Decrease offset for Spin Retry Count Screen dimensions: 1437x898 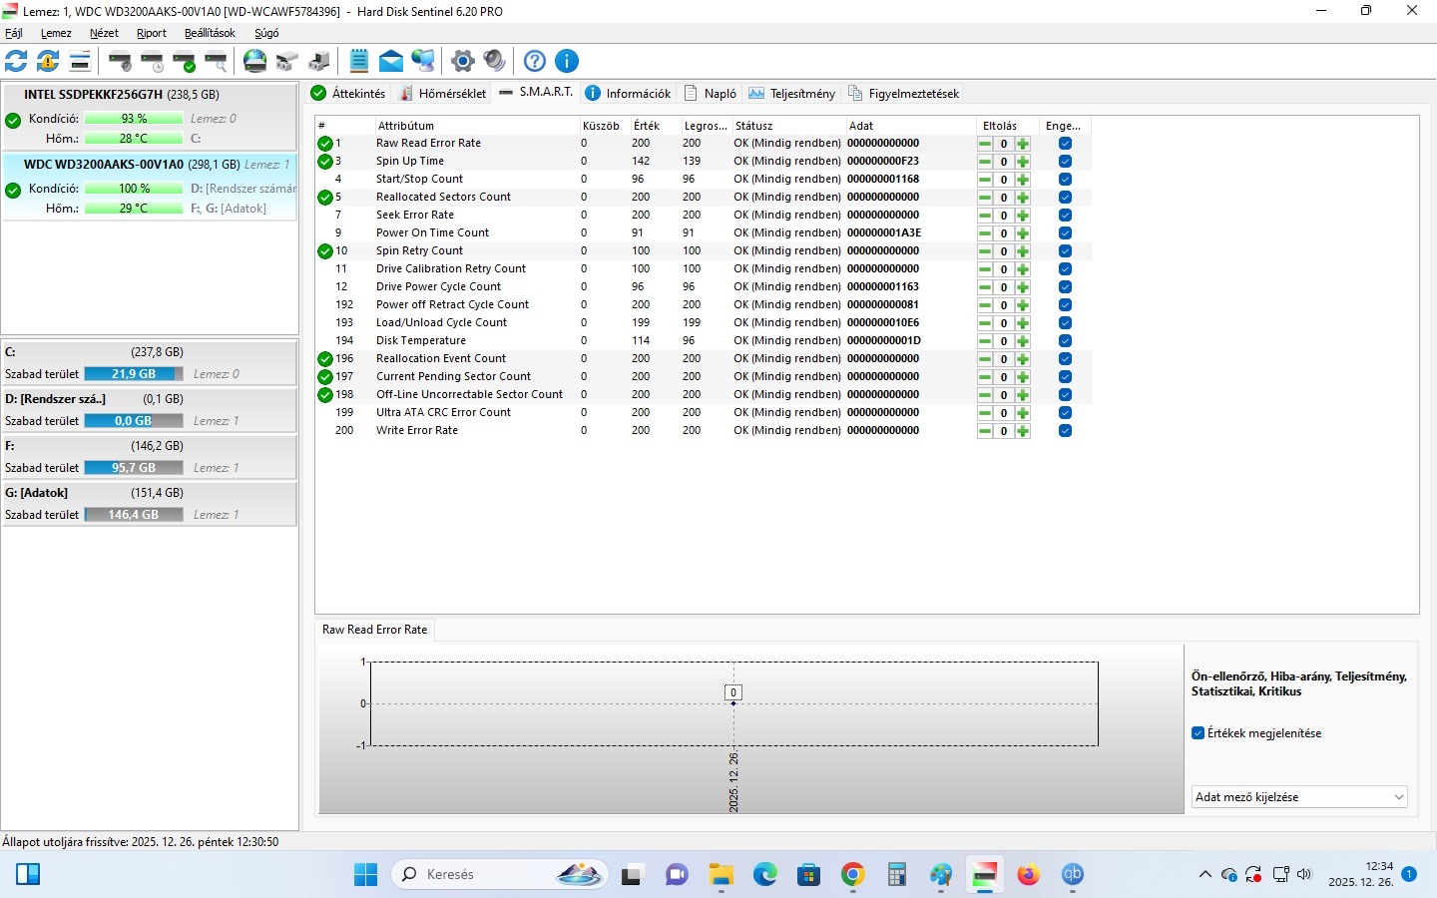tap(985, 251)
